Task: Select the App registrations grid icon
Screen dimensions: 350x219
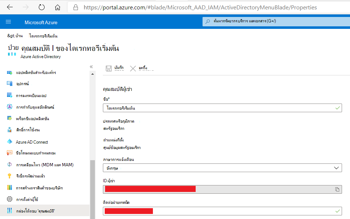Action: [x=9, y=95]
